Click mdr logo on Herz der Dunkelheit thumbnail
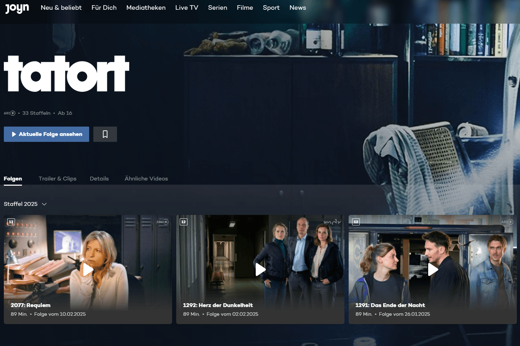 pos(332,222)
